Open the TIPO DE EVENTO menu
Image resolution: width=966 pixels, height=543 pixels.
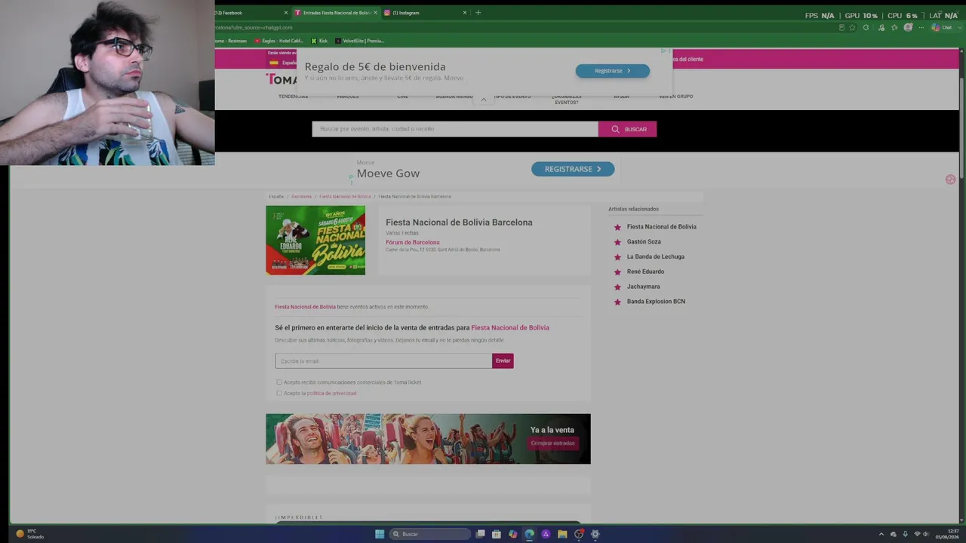[512, 97]
